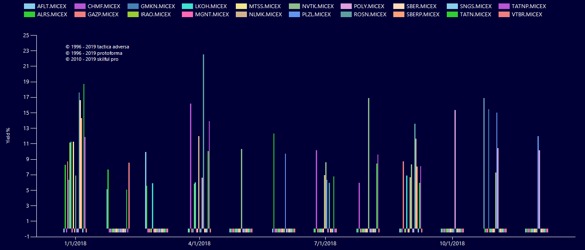585x250 pixels.
Task: Click the 1/1/2018 x-axis date label
Action: pyautogui.click(x=75, y=244)
